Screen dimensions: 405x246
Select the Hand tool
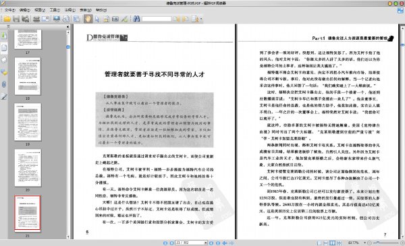click(x=88, y=19)
